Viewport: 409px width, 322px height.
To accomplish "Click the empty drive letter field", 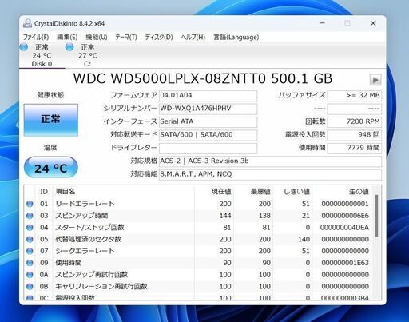I will click(x=208, y=148).
